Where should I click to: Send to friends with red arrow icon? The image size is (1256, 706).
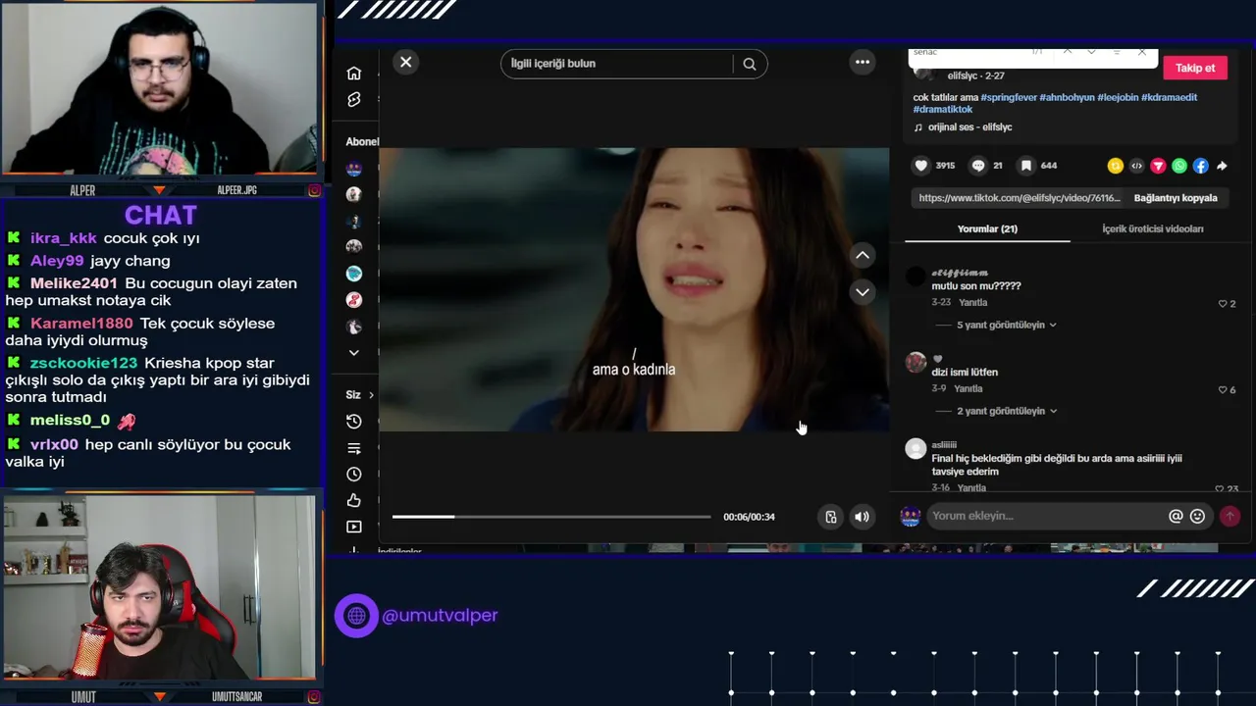(1158, 166)
